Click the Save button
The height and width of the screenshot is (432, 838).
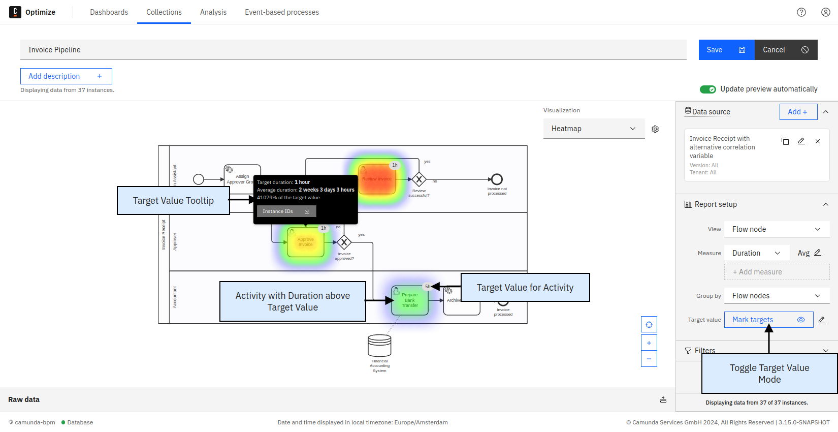[x=726, y=50]
